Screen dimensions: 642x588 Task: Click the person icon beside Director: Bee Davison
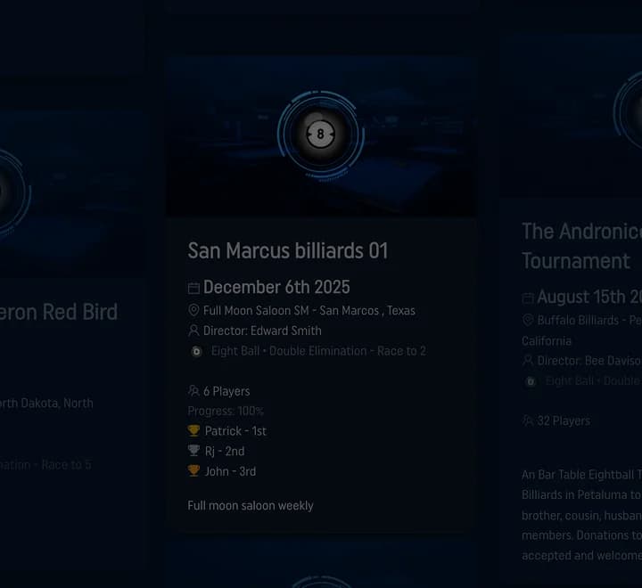(x=528, y=361)
